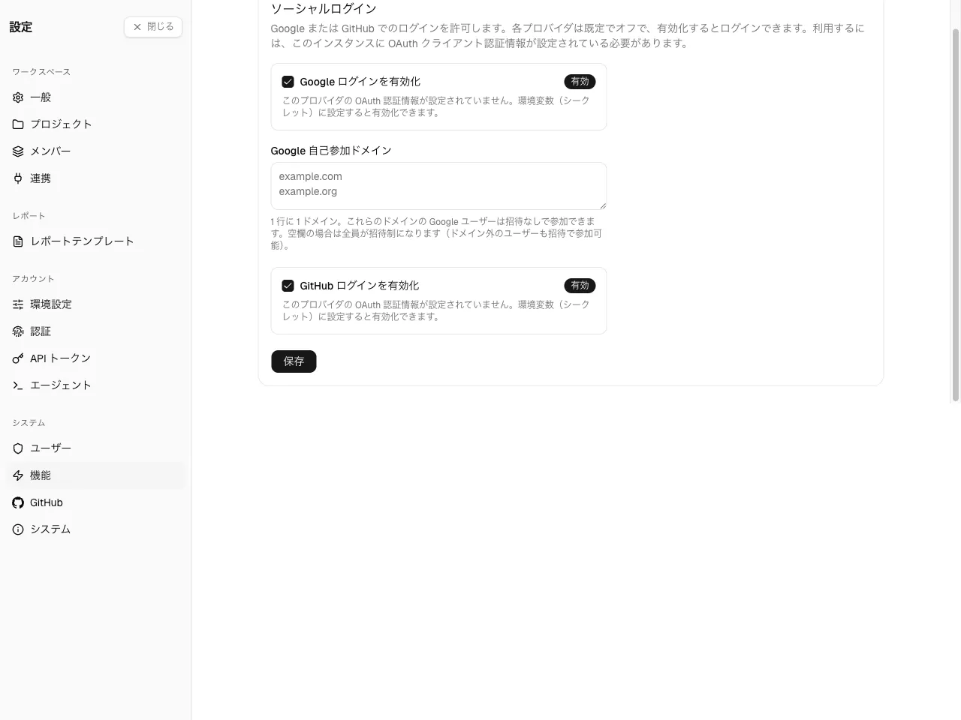
Task: Click the terminal icon beside エージェント
Action: (x=18, y=385)
